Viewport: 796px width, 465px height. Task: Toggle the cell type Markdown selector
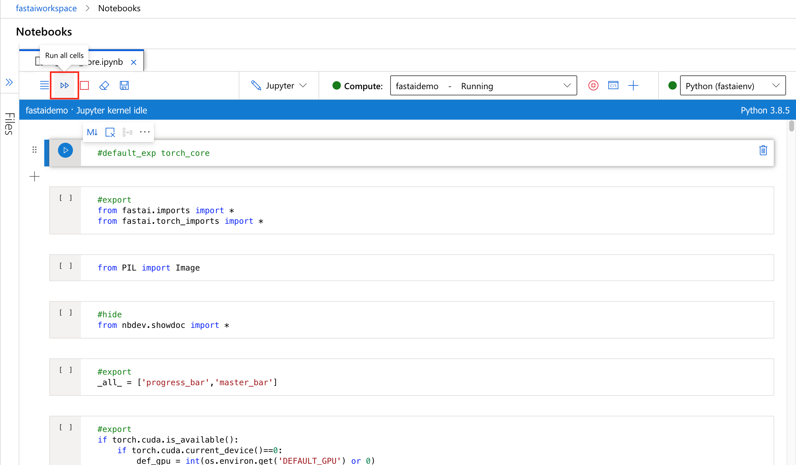click(92, 132)
